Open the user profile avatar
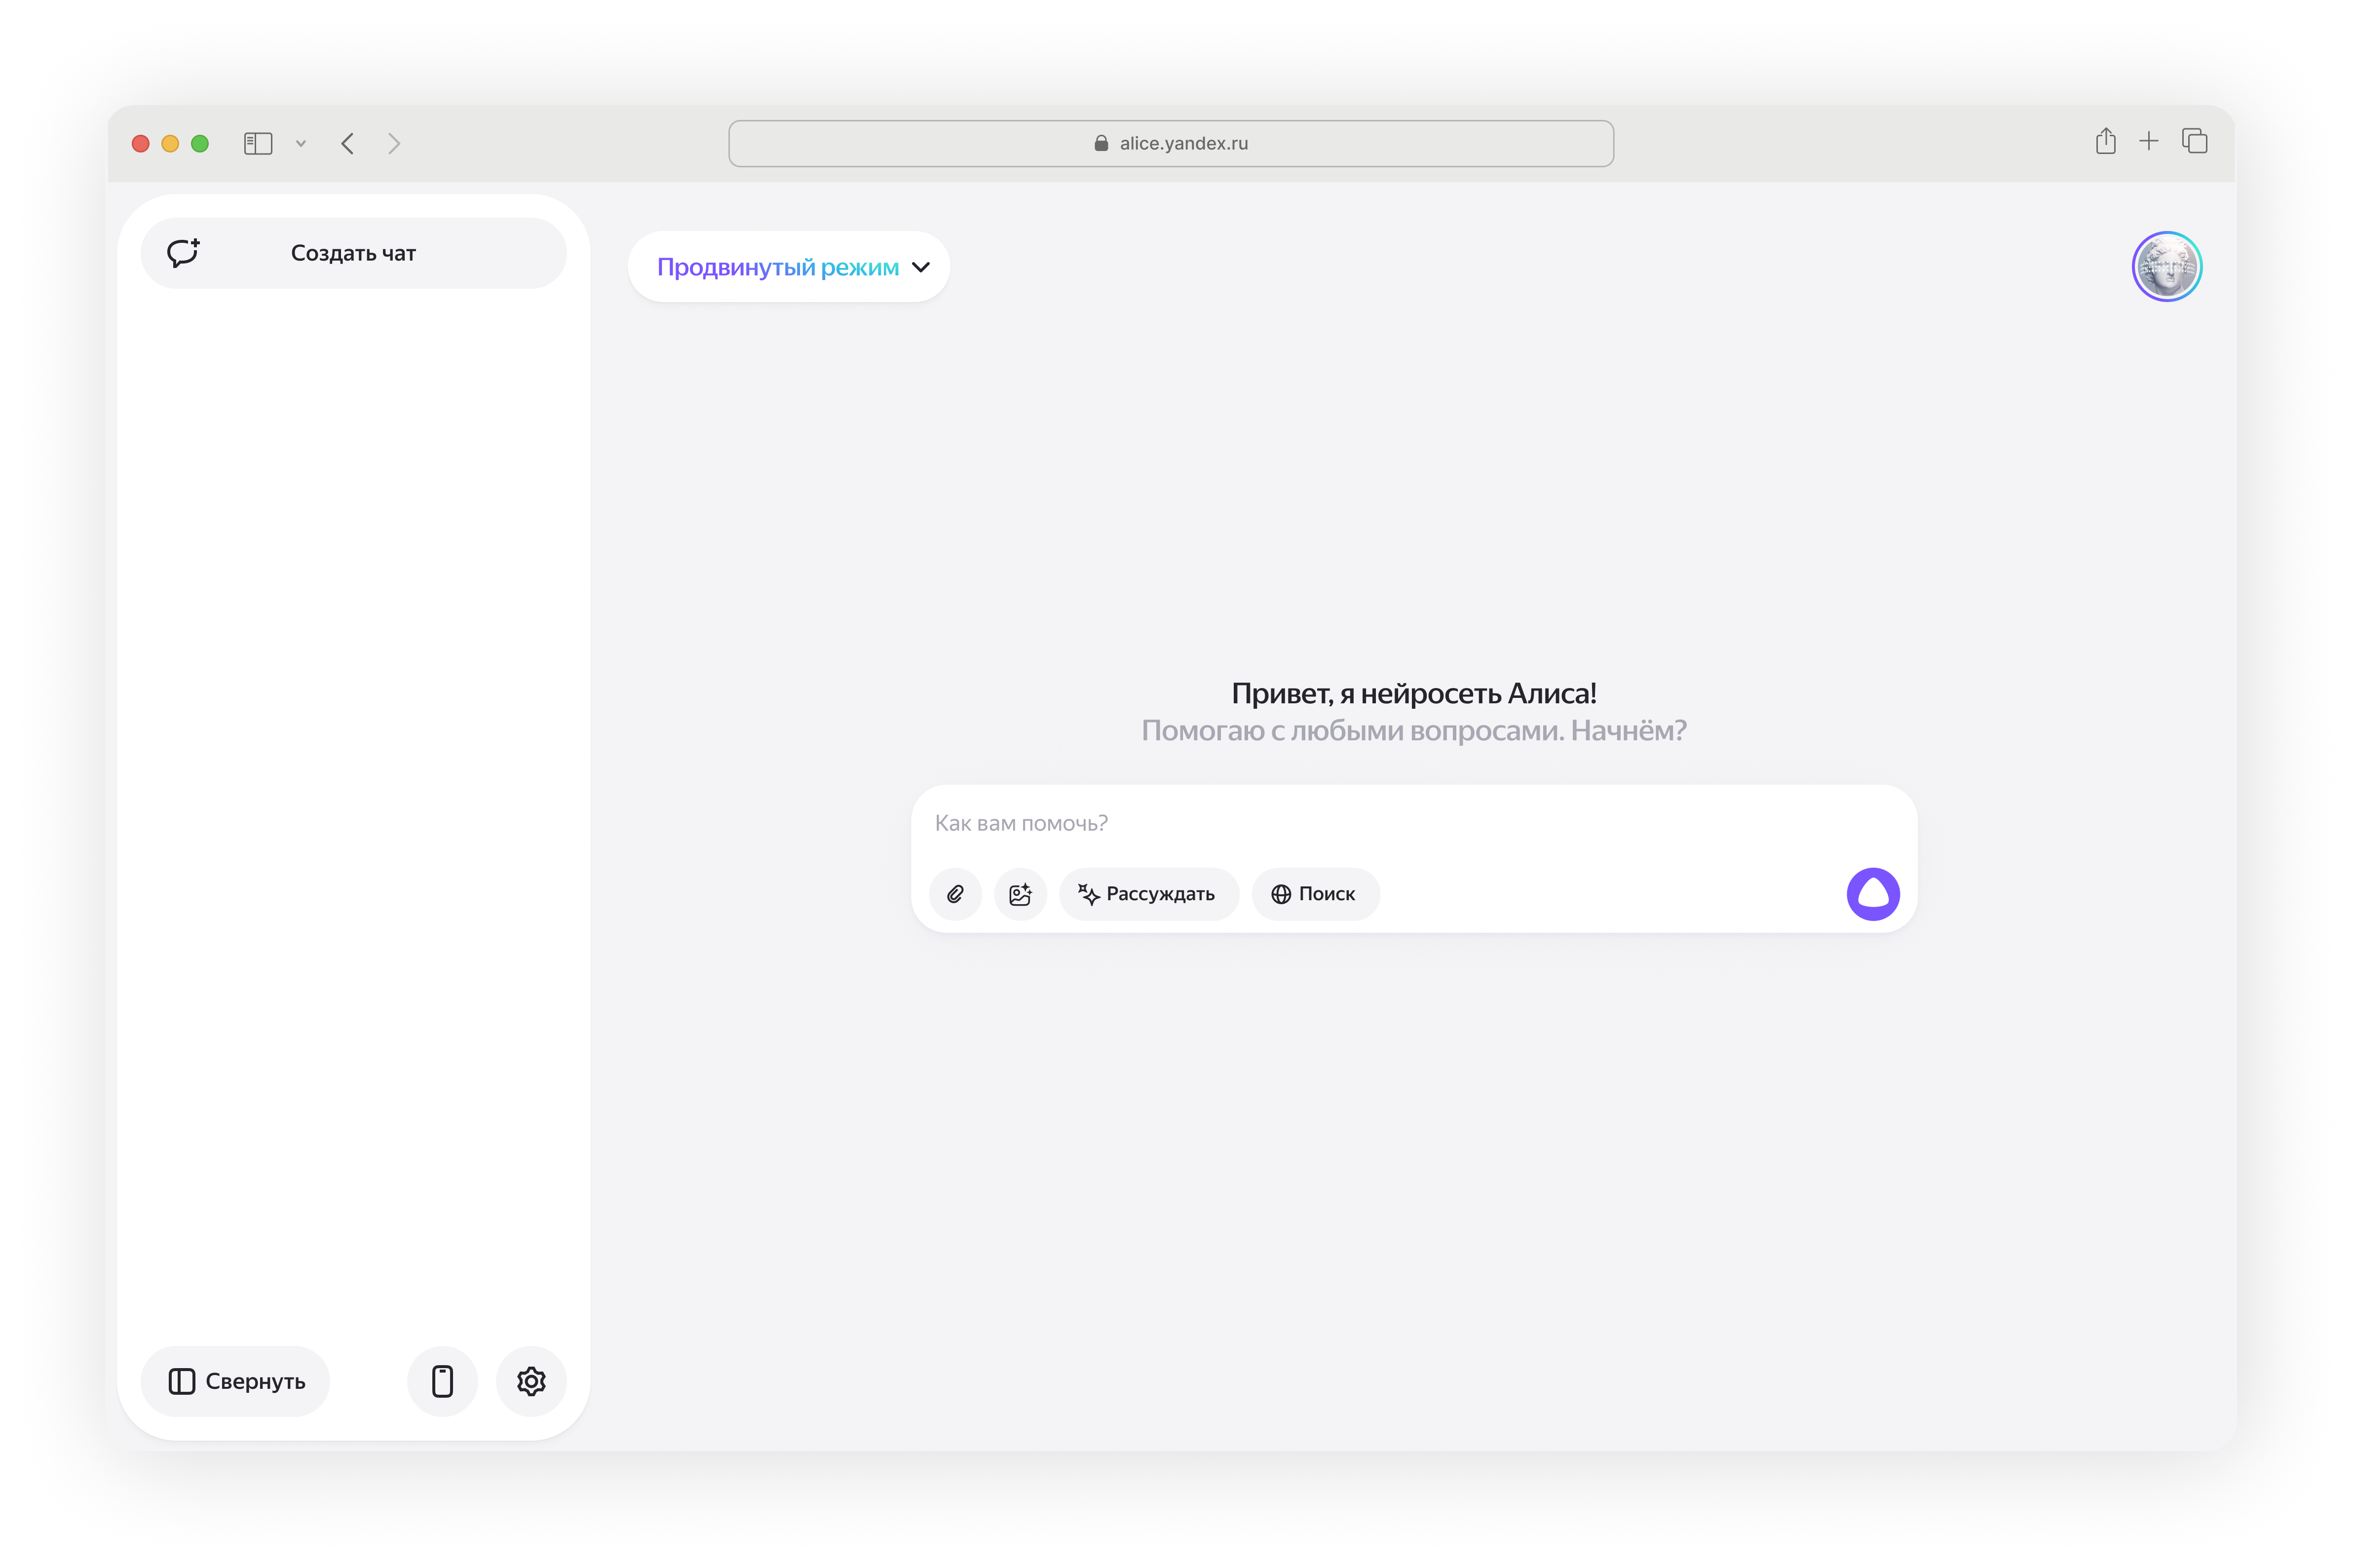Viewport: 2354px width, 1568px height. pyautogui.click(x=2166, y=267)
